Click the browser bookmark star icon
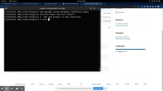163x91 pixels. 139,7
